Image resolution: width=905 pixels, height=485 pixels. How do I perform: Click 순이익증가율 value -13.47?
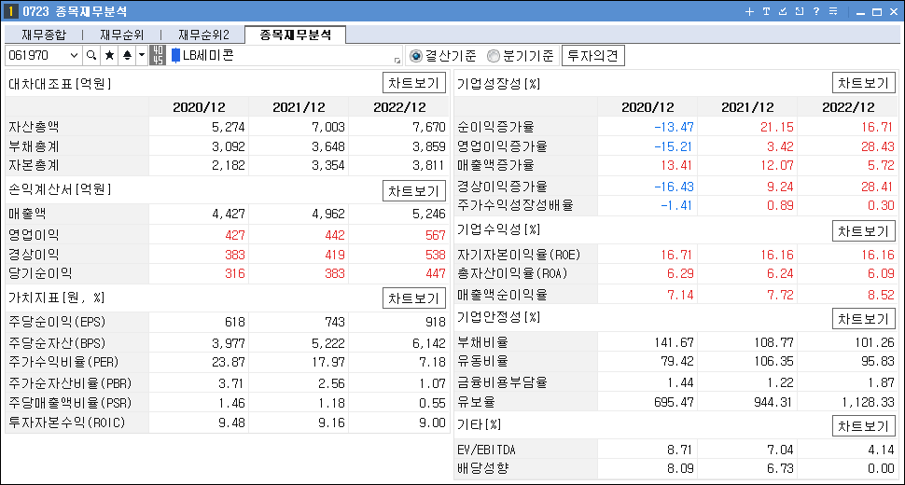click(x=674, y=127)
